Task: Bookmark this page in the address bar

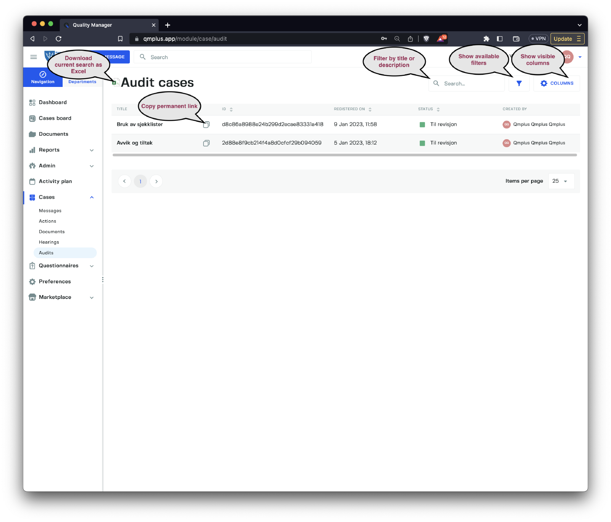Action: point(120,39)
